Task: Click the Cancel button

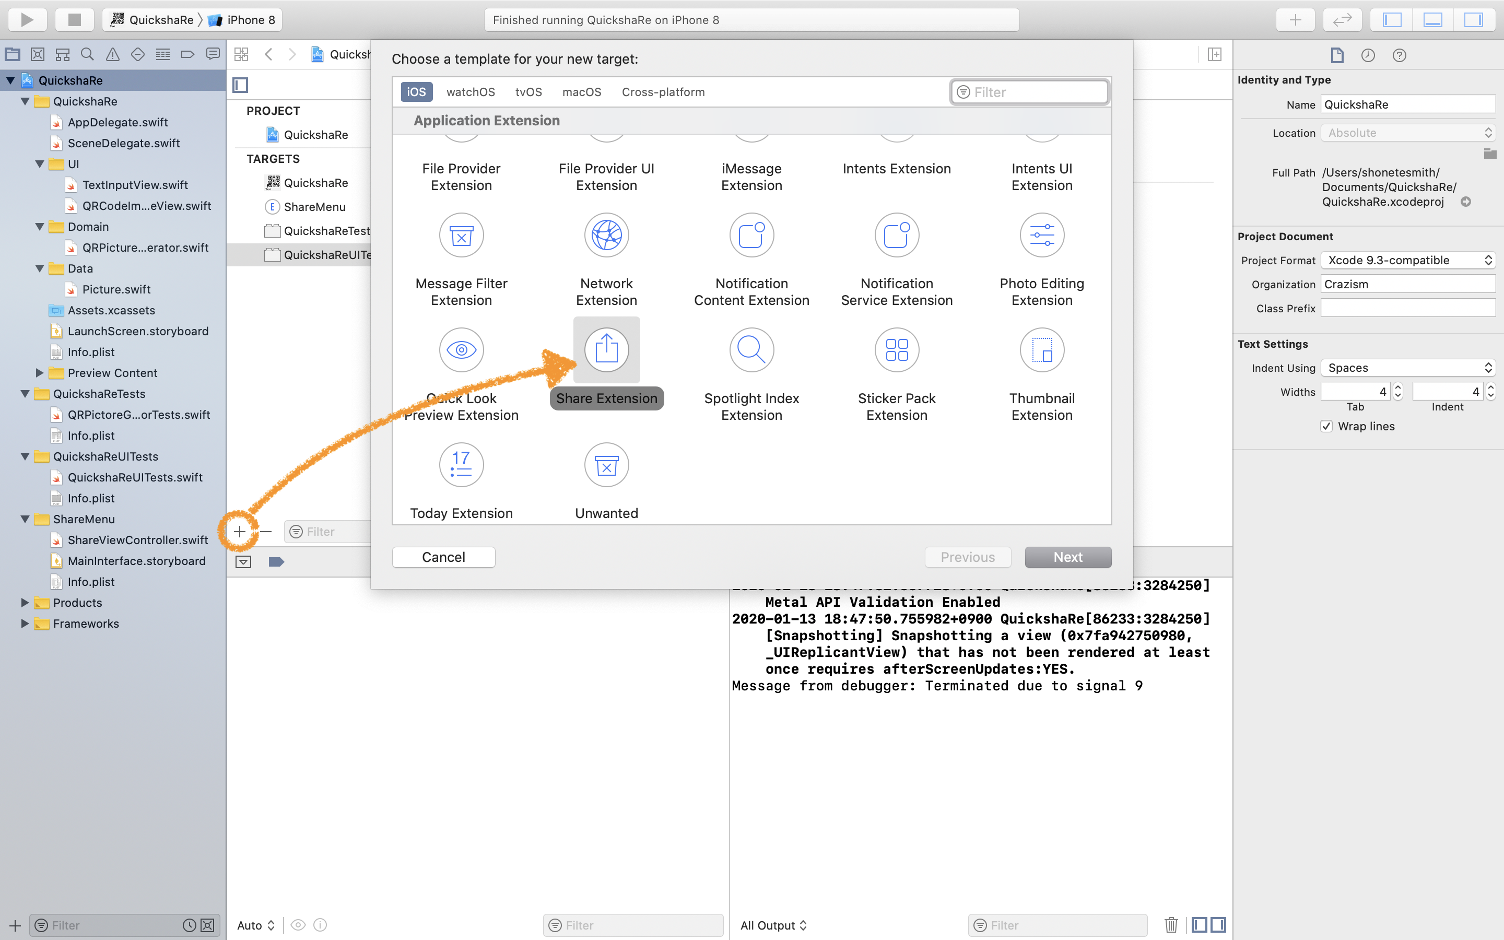Action: point(443,557)
